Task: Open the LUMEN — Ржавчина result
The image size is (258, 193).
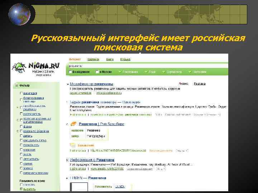Action: [88, 178]
